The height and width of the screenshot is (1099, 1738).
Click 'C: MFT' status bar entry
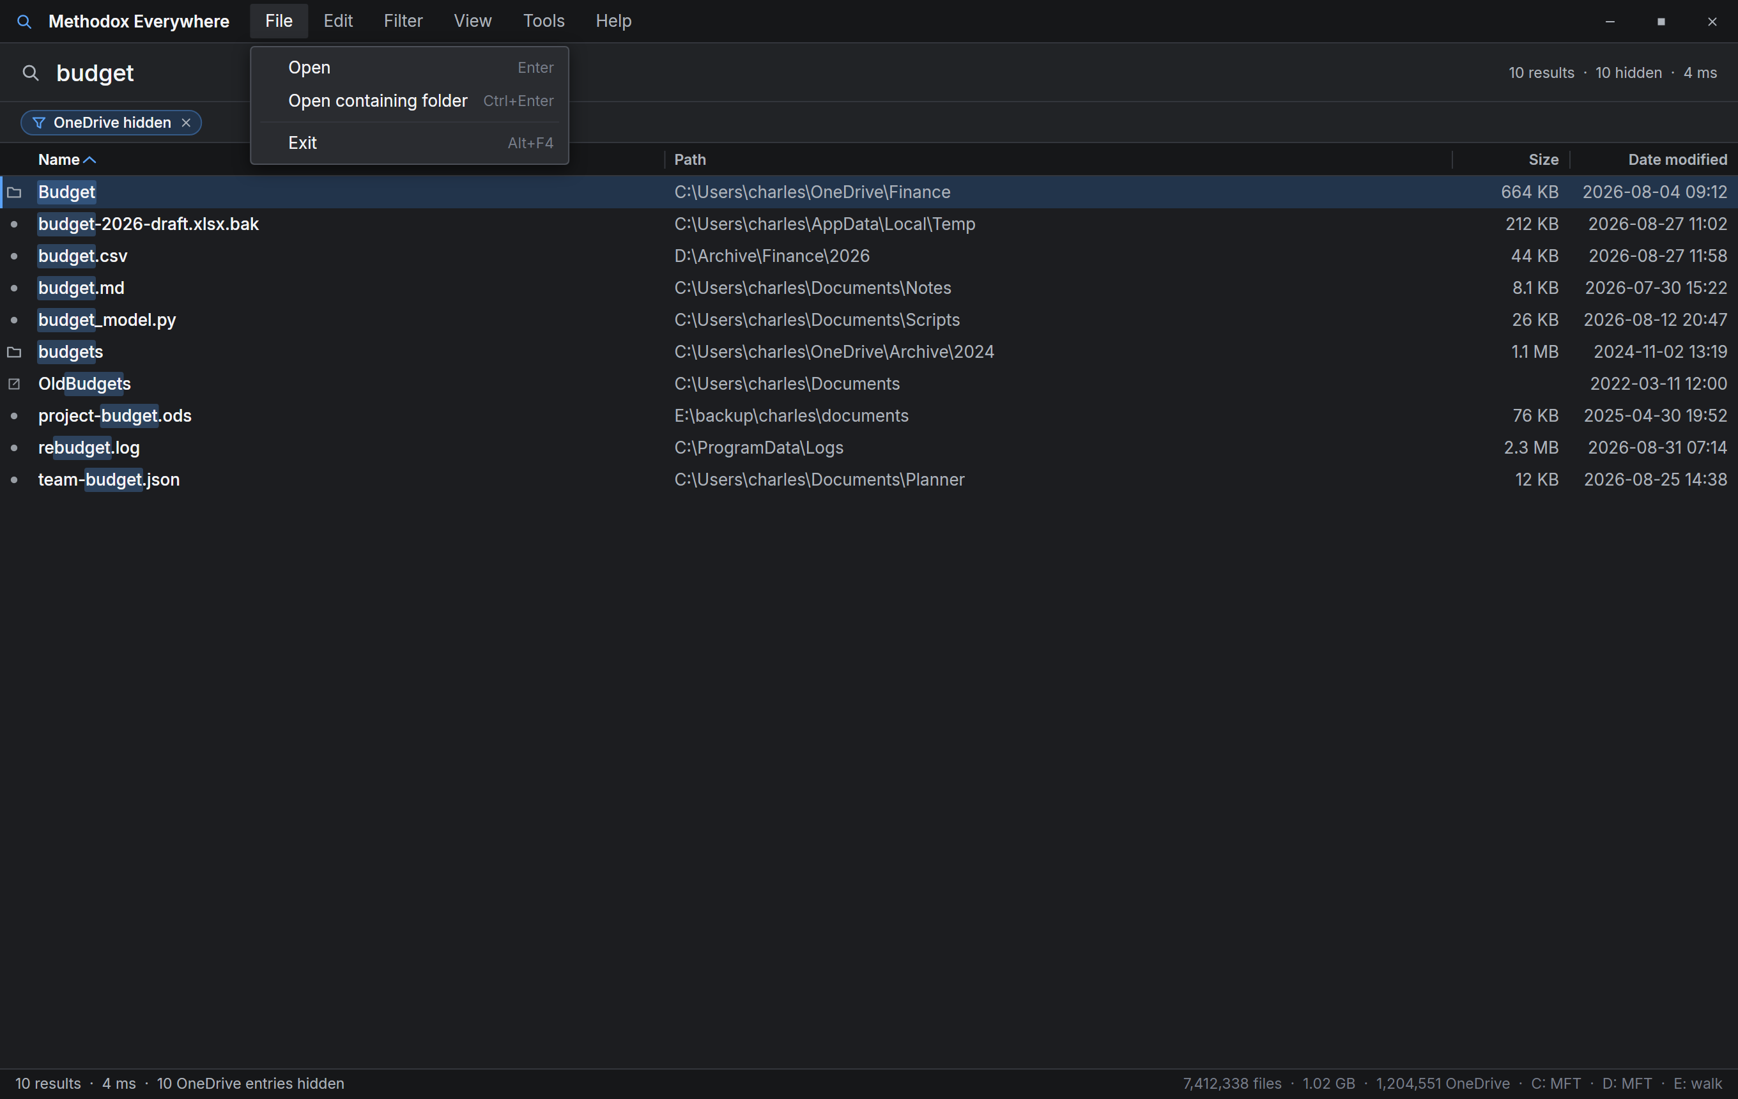(1556, 1084)
